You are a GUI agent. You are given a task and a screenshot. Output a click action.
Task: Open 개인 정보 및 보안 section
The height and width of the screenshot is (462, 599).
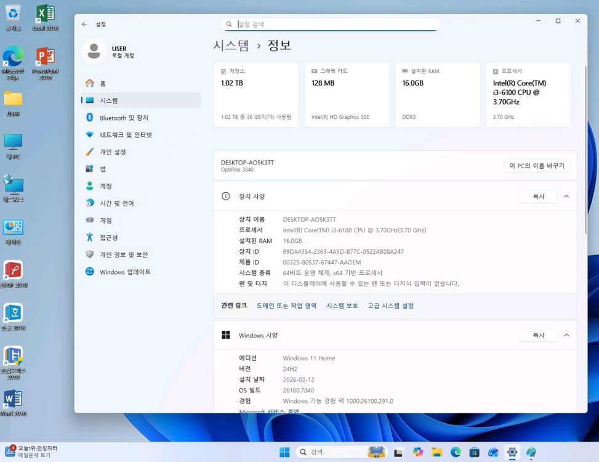click(124, 254)
